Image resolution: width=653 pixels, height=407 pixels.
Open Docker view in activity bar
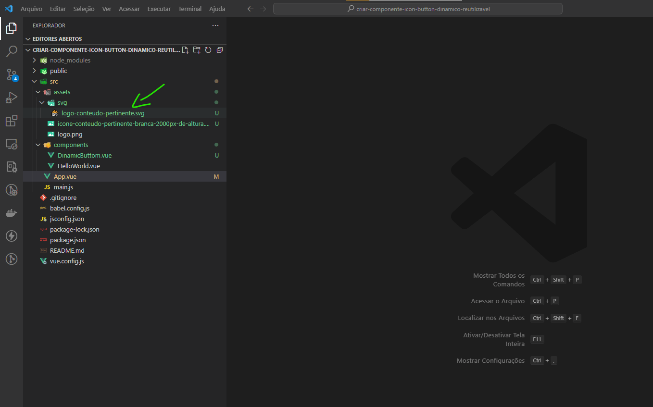coord(11,213)
